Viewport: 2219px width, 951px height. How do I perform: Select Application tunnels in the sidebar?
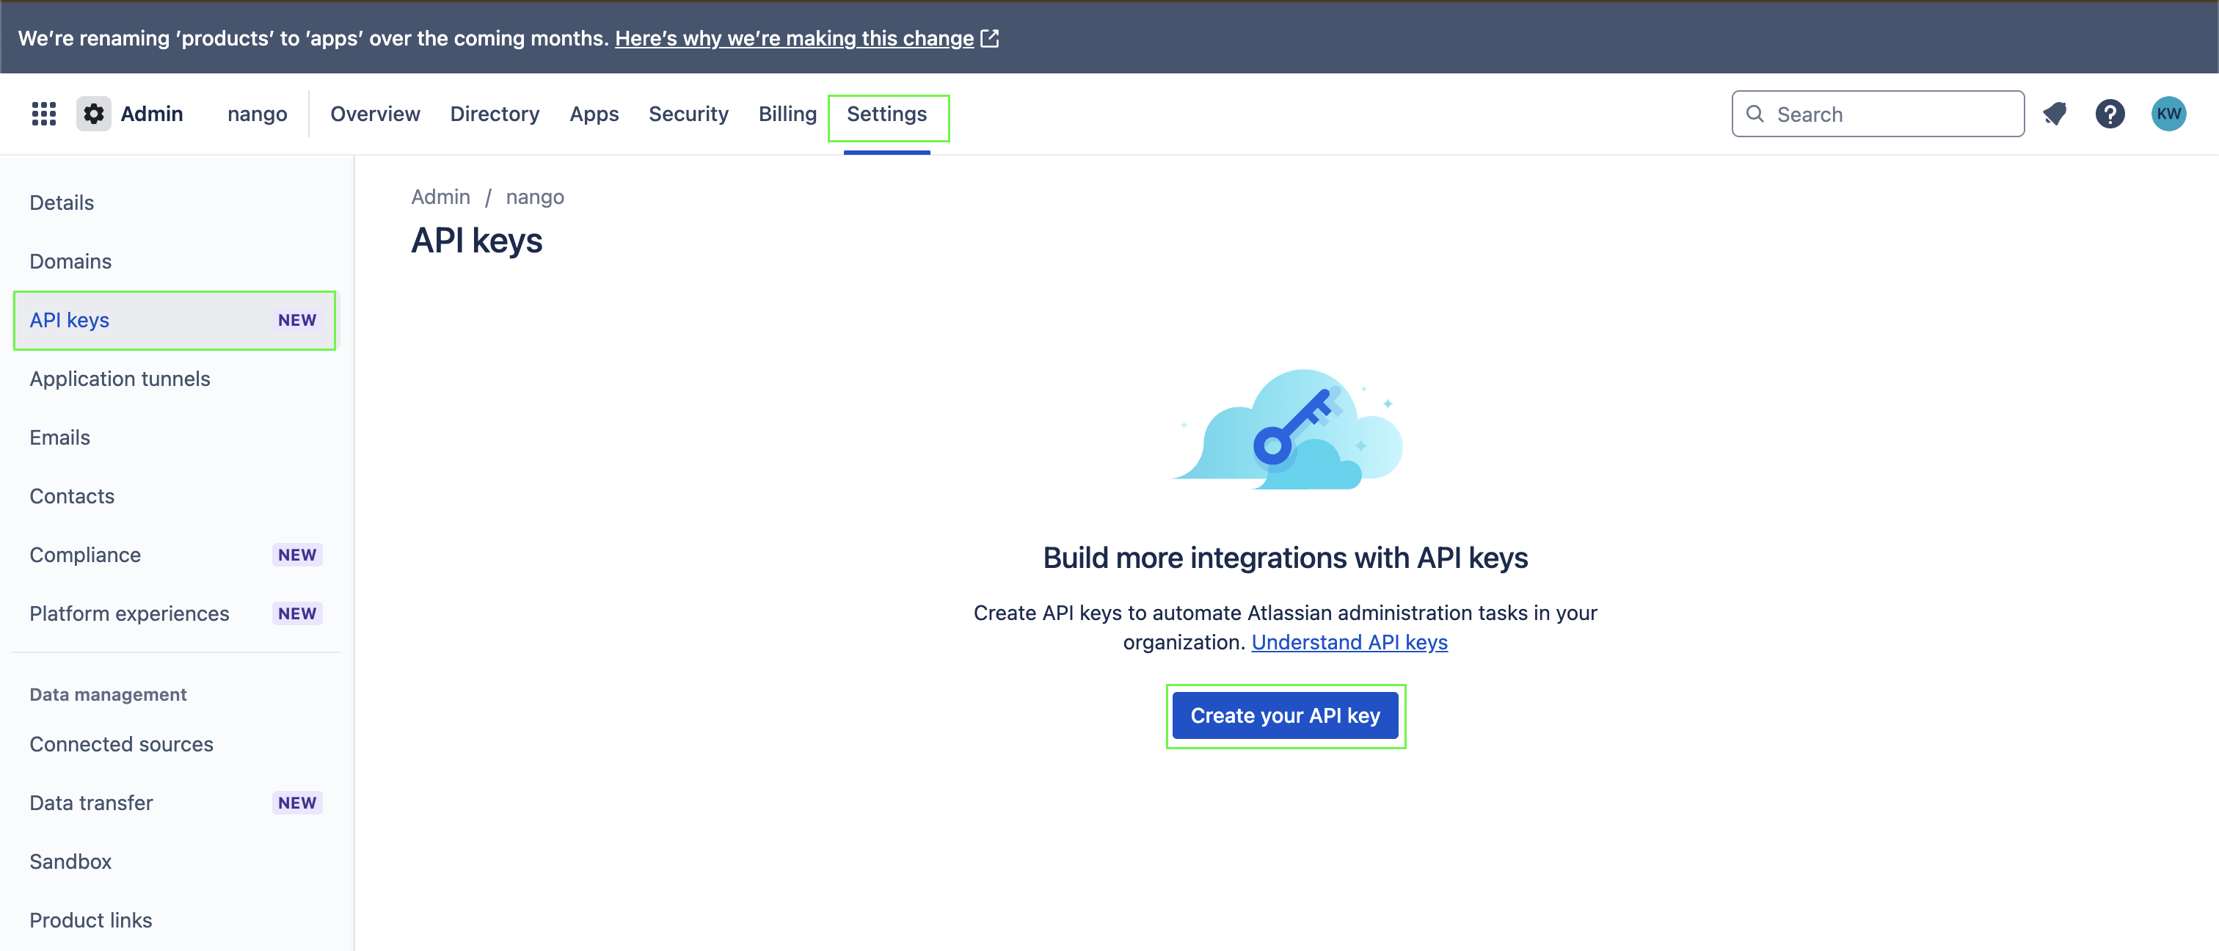pyautogui.click(x=120, y=379)
